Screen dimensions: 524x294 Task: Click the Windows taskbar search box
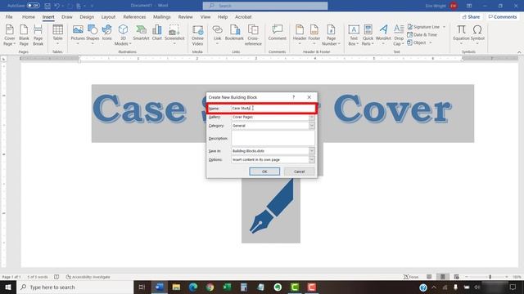[x=75, y=287]
